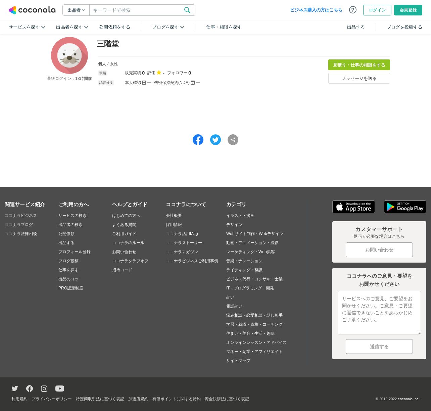Open footer Instagram icon
431x411 pixels.
44,389
